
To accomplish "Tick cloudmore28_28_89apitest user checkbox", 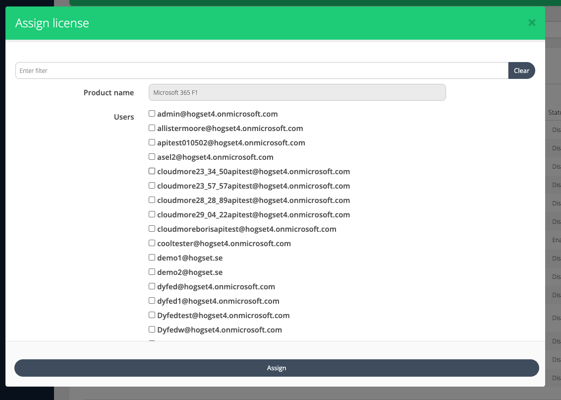I will point(152,200).
